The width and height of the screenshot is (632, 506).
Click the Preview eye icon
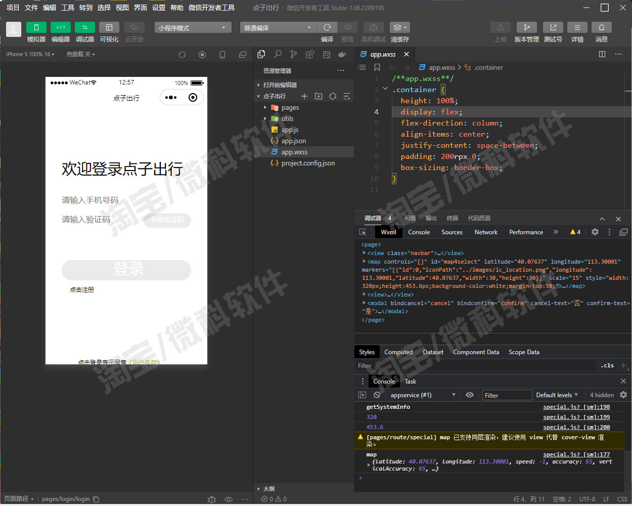tap(348, 27)
